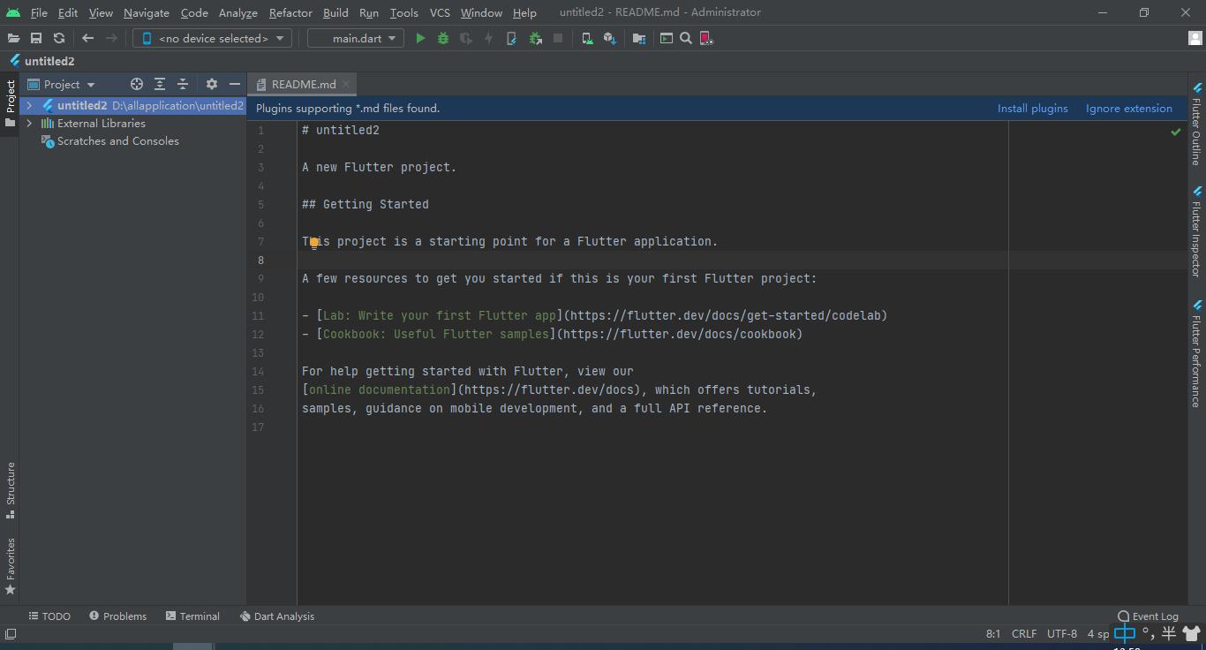Click the Flutter Hot Reload lightning icon
Screen dimensions: 1206x650
[488, 38]
